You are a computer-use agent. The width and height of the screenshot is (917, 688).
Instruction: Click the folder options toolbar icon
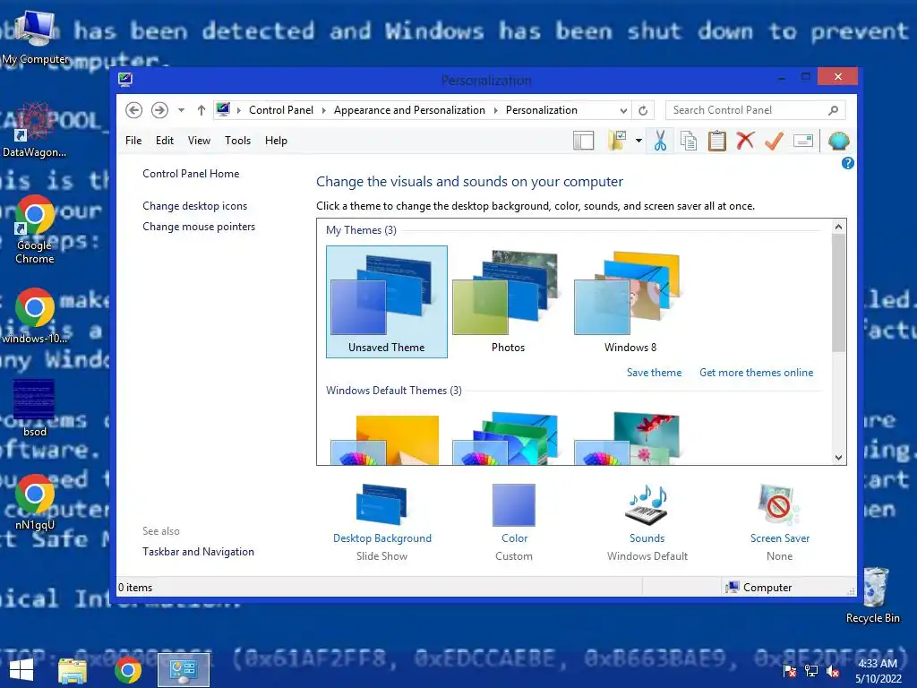617,141
